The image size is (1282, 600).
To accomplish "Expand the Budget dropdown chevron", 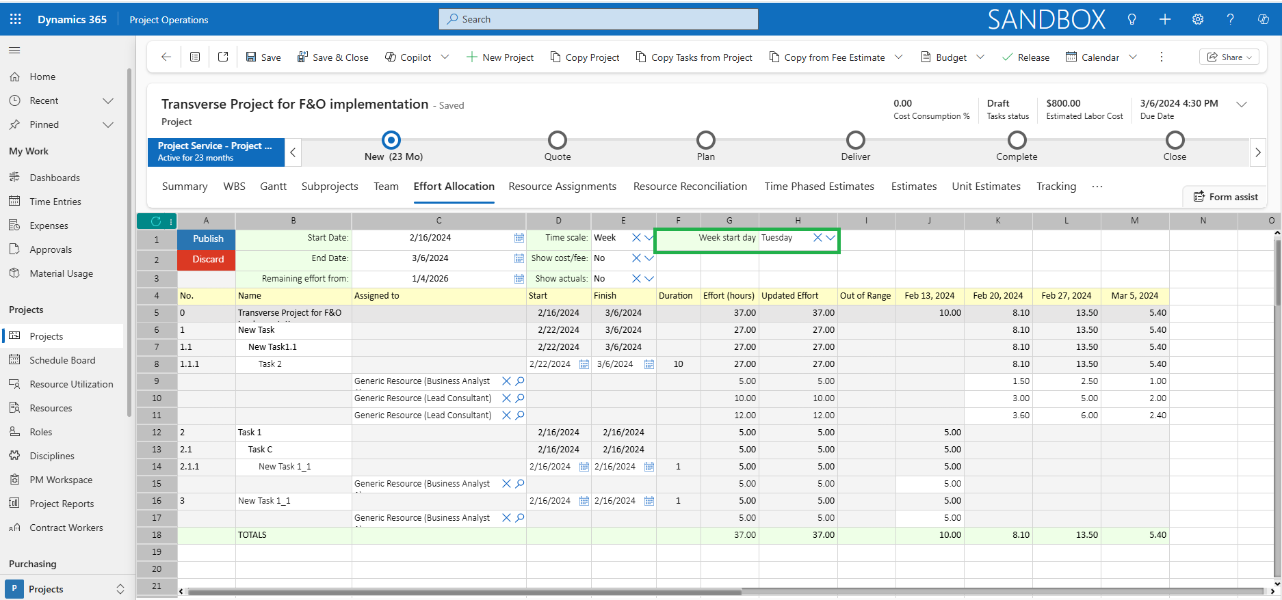I will [980, 57].
